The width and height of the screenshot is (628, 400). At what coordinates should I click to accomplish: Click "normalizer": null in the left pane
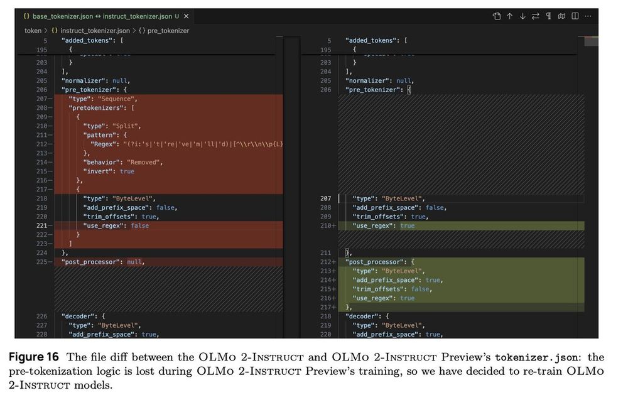[x=95, y=81]
